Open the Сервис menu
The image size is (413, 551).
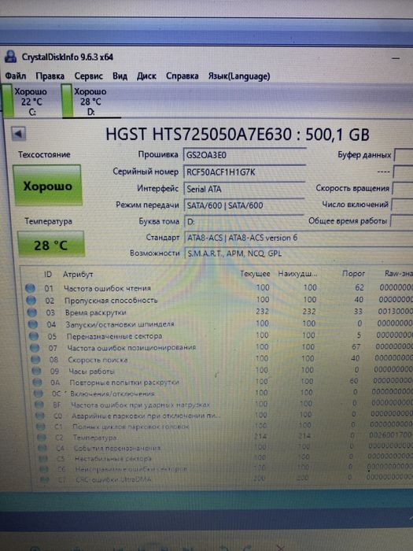point(88,76)
